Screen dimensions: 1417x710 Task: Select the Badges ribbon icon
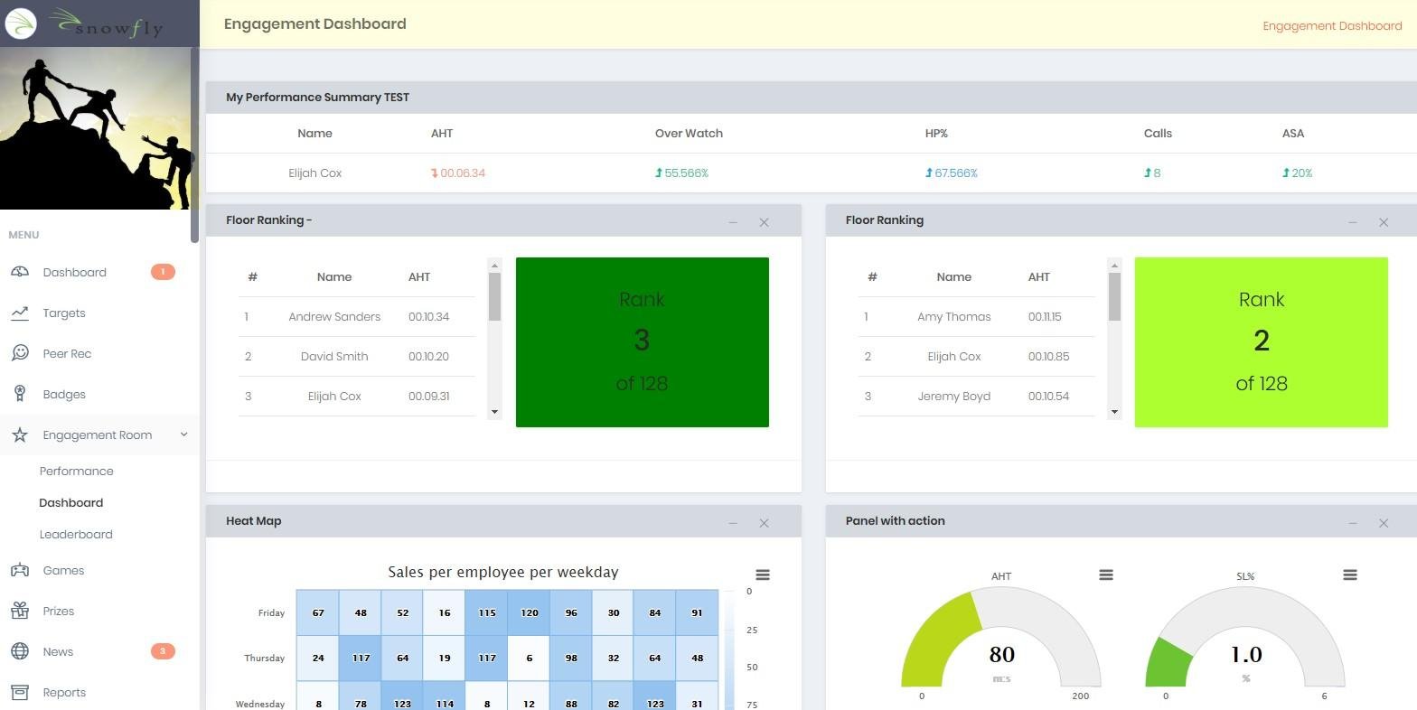click(x=20, y=394)
